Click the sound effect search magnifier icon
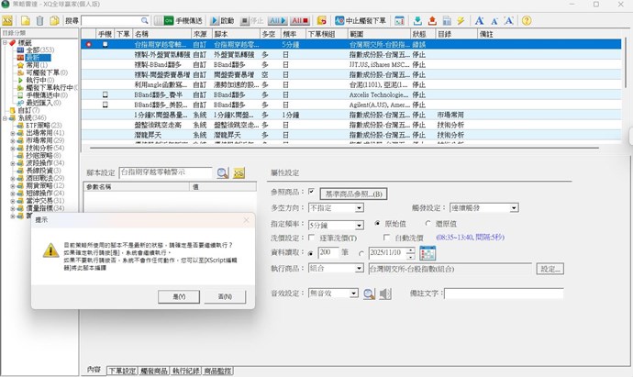This screenshot has height=377, width=633. pos(368,294)
